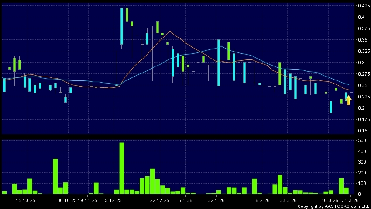This screenshot has width=371, height=209.
Task: Click the green candlestick at the chart's highest price
Action: coord(127,15)
